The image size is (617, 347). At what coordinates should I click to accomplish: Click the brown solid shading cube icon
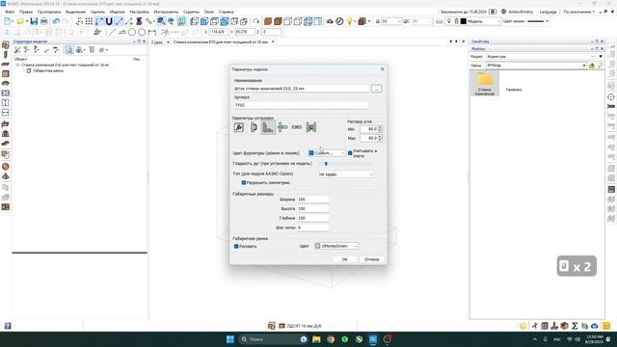[268, 21]
